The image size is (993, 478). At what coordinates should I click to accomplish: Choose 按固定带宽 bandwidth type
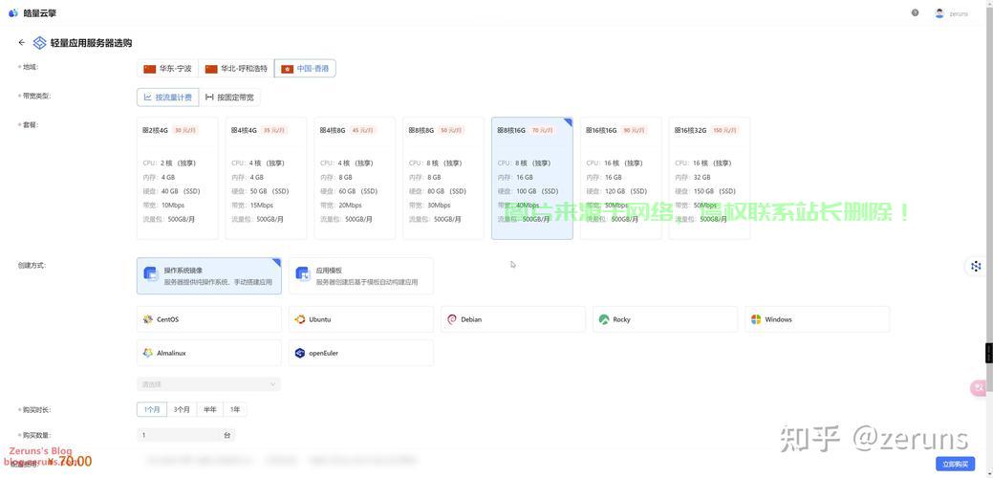click(x=229, y=98)
